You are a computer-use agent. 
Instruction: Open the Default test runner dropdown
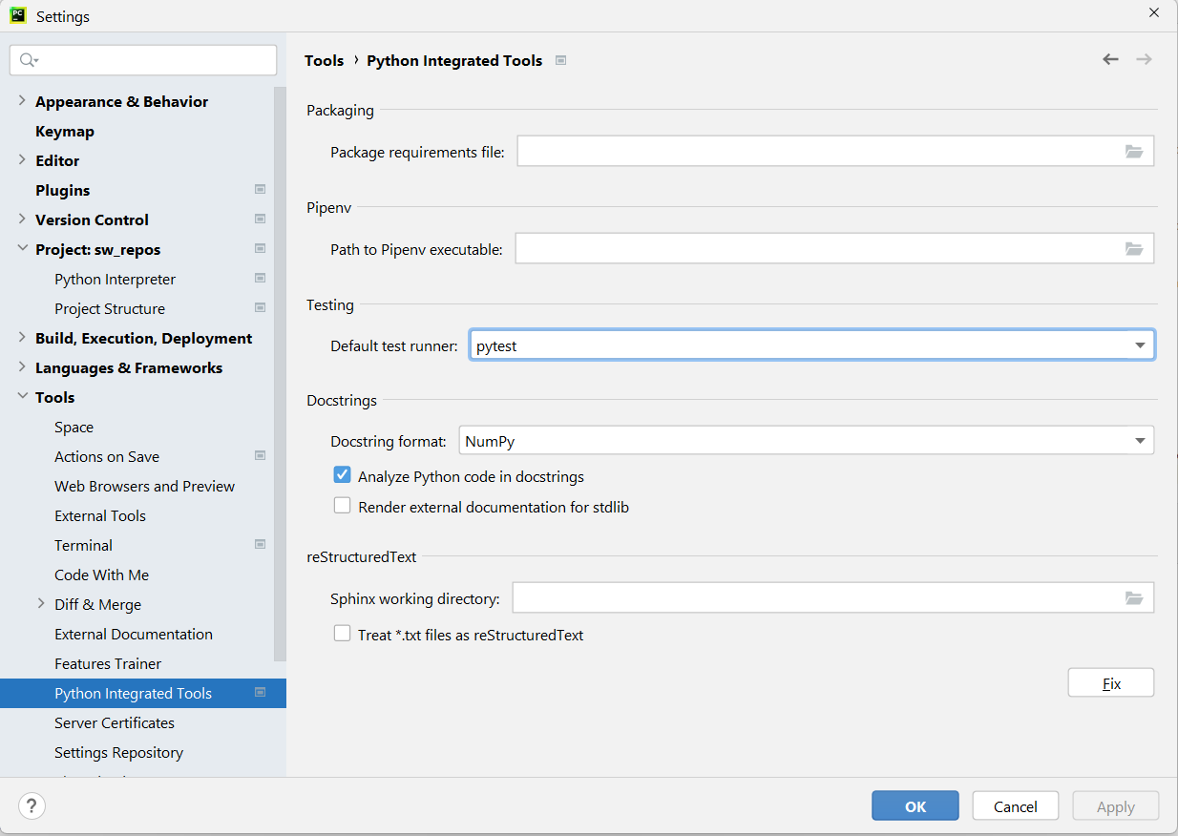point(1140,345)
